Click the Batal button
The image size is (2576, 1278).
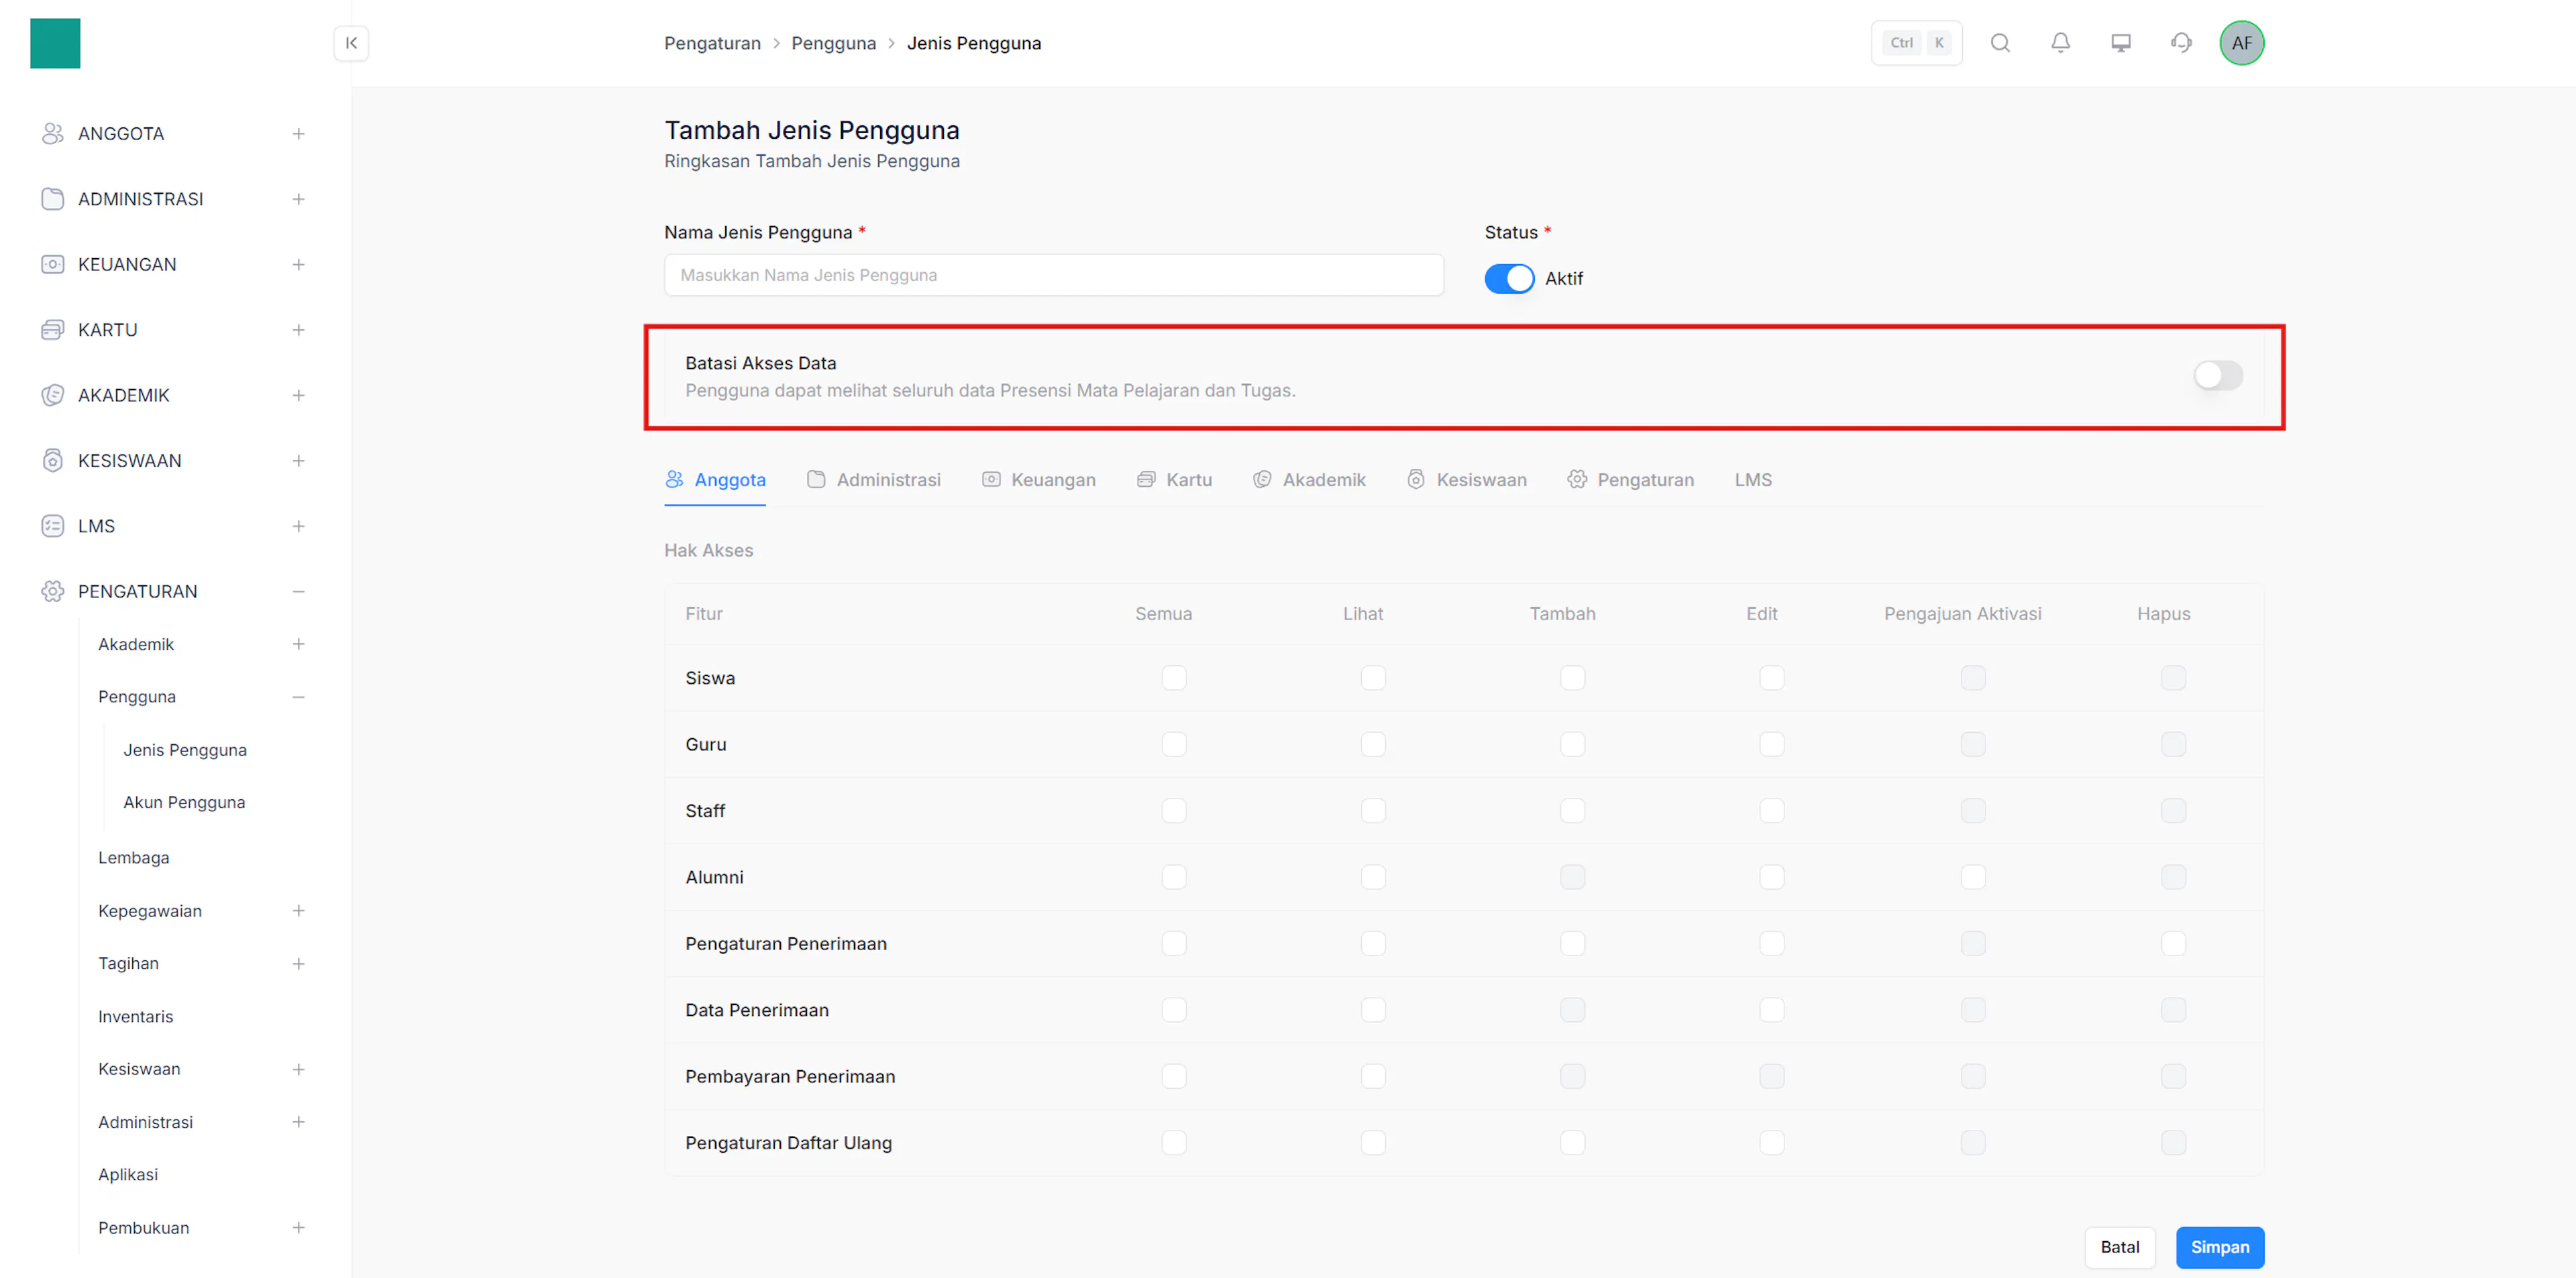click(2119, 1247)
